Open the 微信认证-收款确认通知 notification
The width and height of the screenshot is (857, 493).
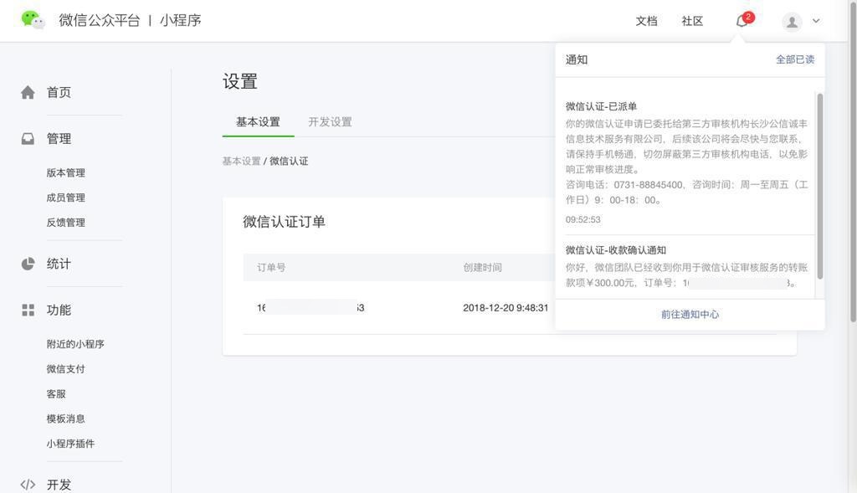tap(615, 250)
